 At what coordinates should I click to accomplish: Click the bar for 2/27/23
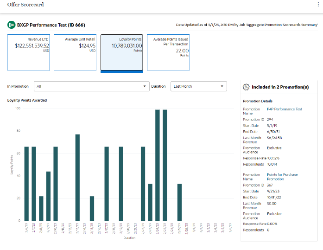(179, 202)
